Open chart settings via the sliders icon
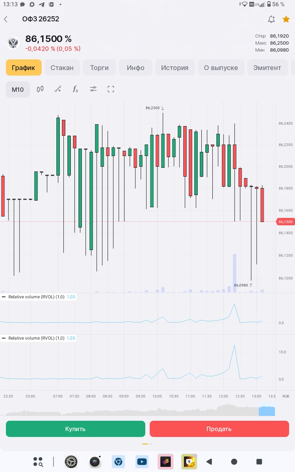295x472 pixels. (x=93, y=89)
